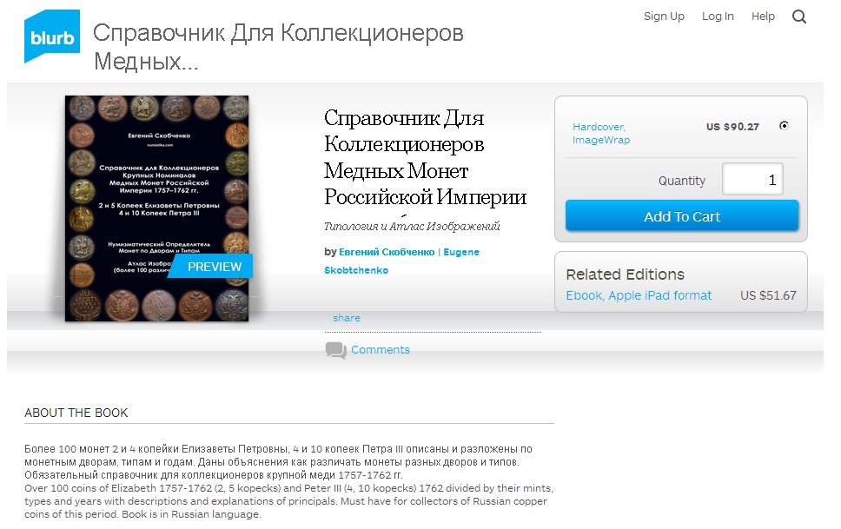Image resolution: width=841 pixels, height=529 pixels.
Task: Click the Hardcover, ImageWrap format link
Action: pos(600,133)
